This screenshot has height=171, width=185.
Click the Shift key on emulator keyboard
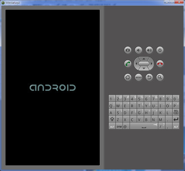click(112, 119)
